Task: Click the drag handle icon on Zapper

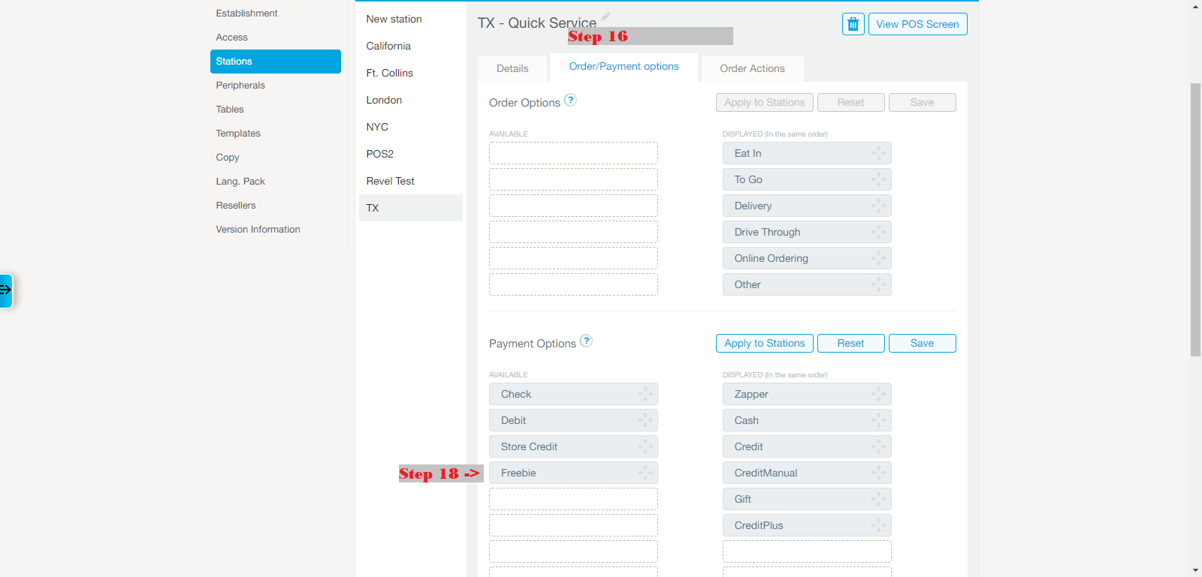Action: [878, 394]
